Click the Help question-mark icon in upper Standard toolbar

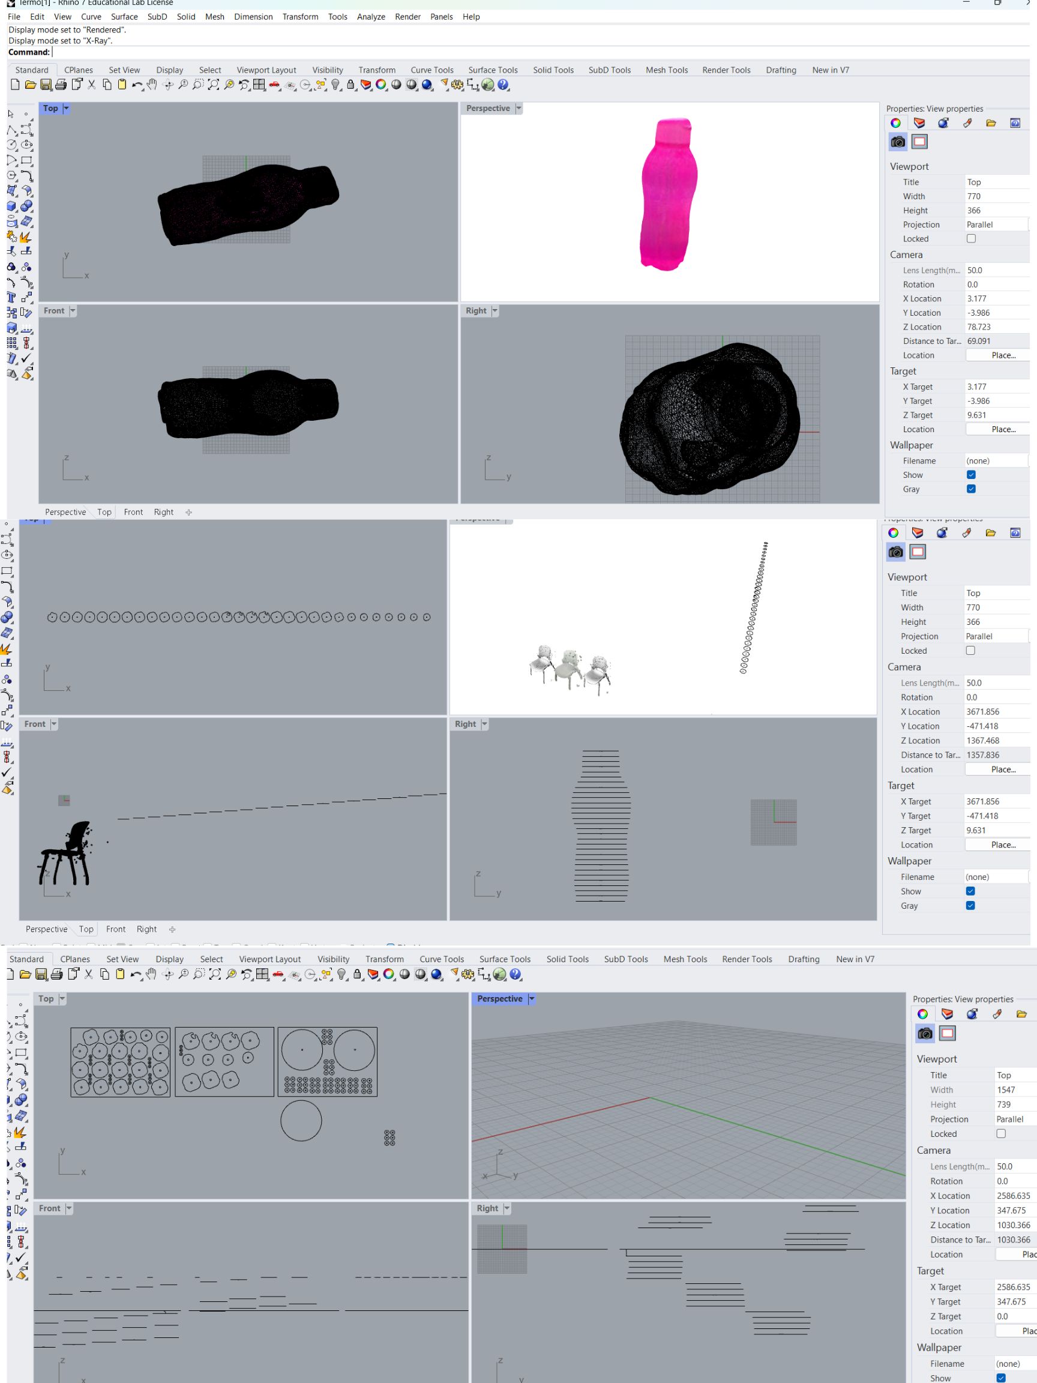coord(504,85)
